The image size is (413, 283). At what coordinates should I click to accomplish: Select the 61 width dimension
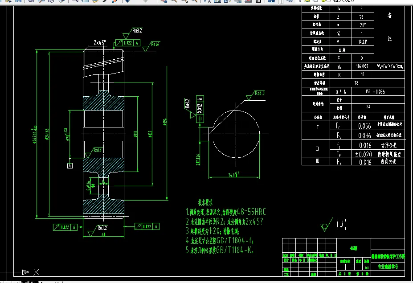[103, 234]
